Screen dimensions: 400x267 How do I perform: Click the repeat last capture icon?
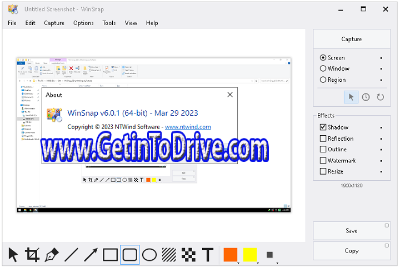[381, 97]
